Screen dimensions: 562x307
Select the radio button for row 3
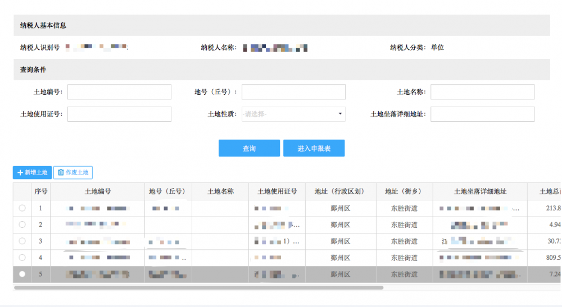pyautogui.click(x=22, y=241)
